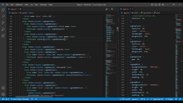Screen dimensions: 183x103
Task: Change the LF end-of-line sequence
Action: tap(148, 99)
